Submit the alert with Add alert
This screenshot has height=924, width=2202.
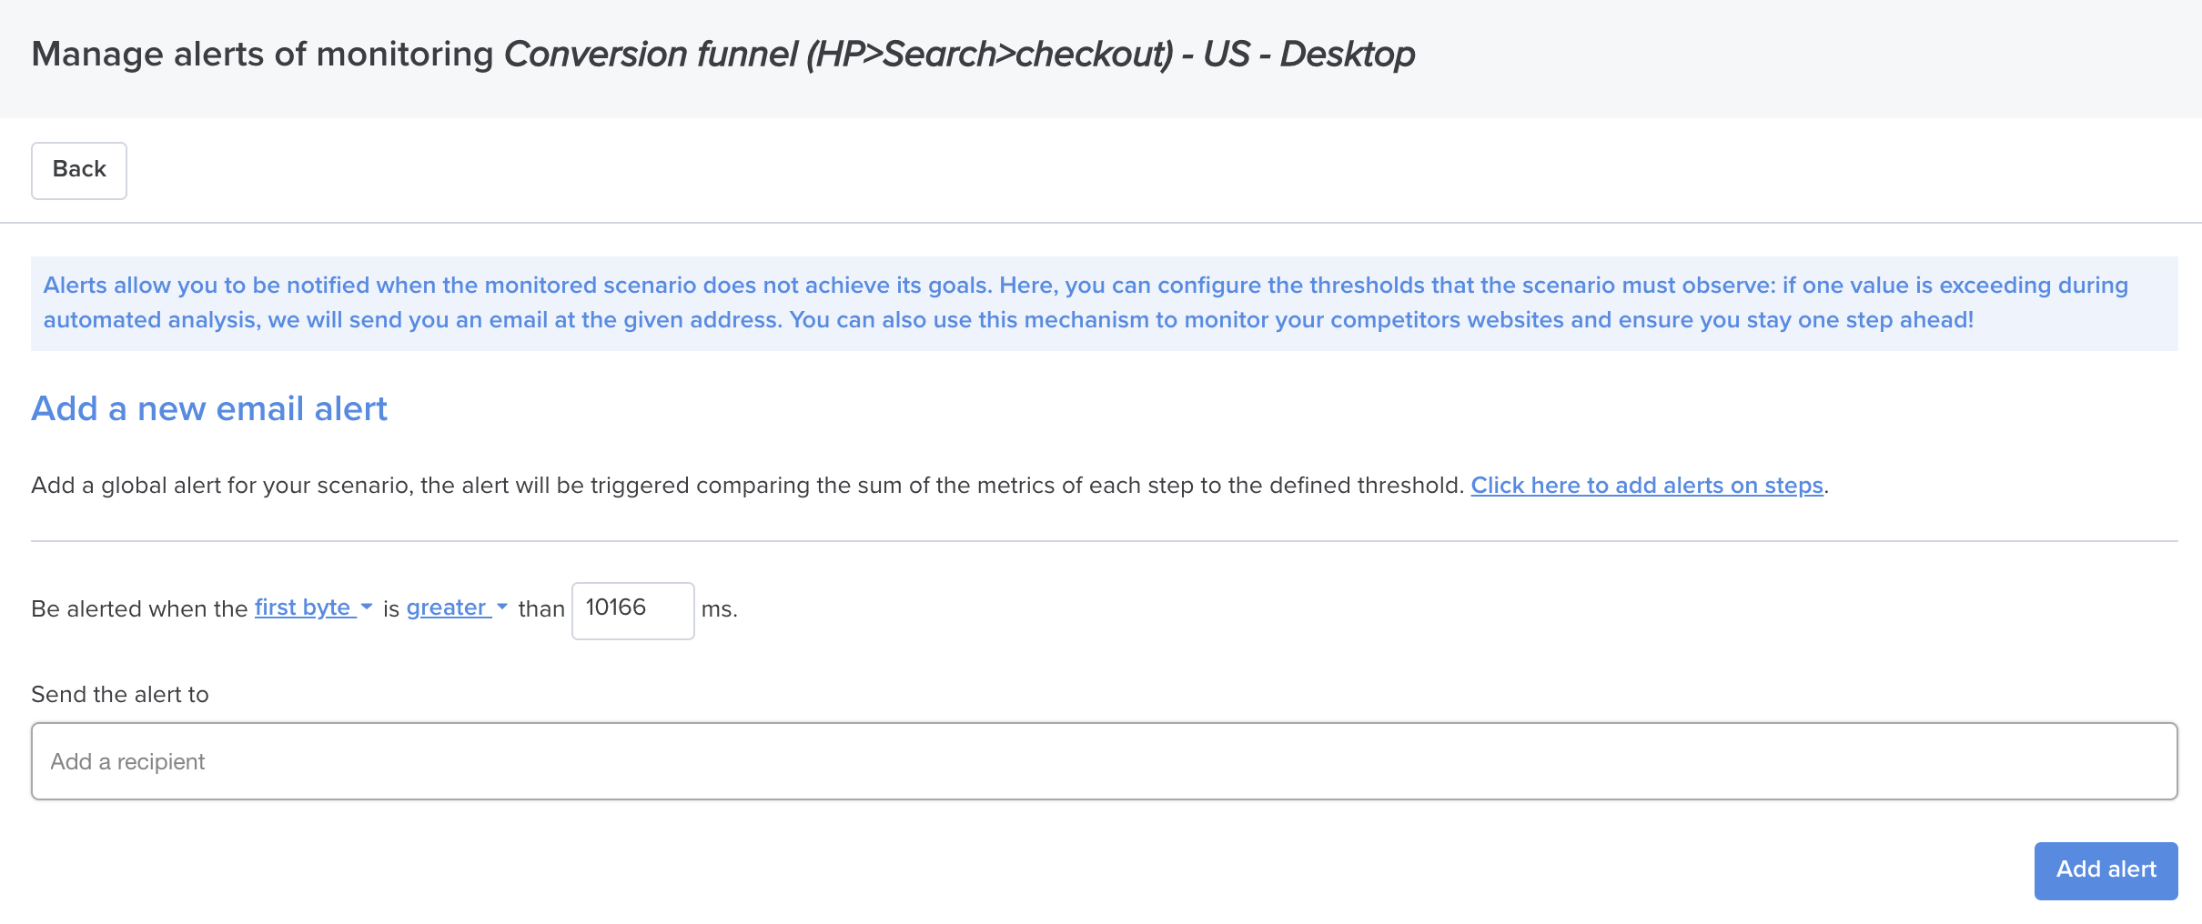point(2106,870)
